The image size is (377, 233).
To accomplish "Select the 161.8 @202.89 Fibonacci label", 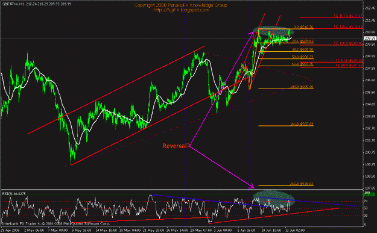I will (x=302, y=124).
